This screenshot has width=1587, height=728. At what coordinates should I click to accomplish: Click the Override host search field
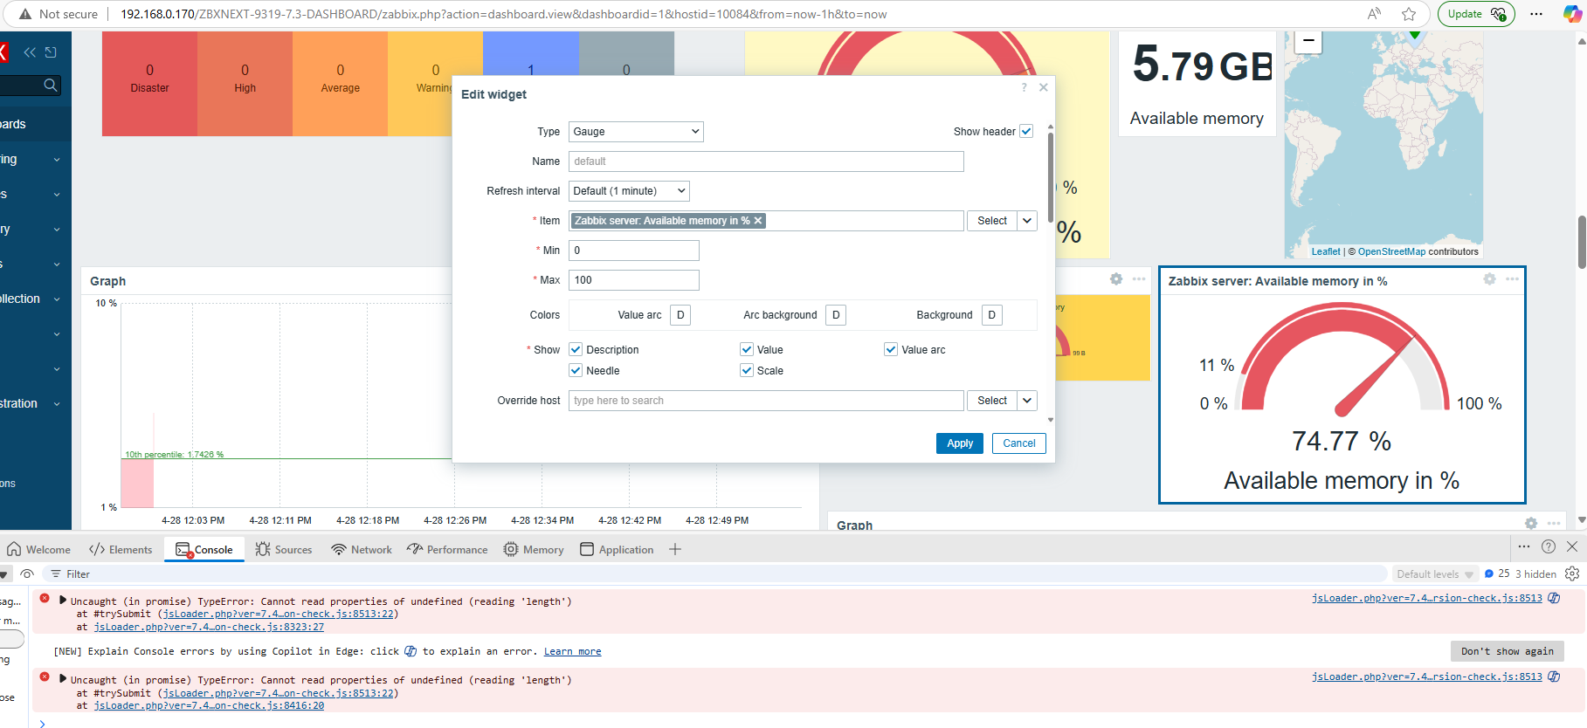pos(766,401)
